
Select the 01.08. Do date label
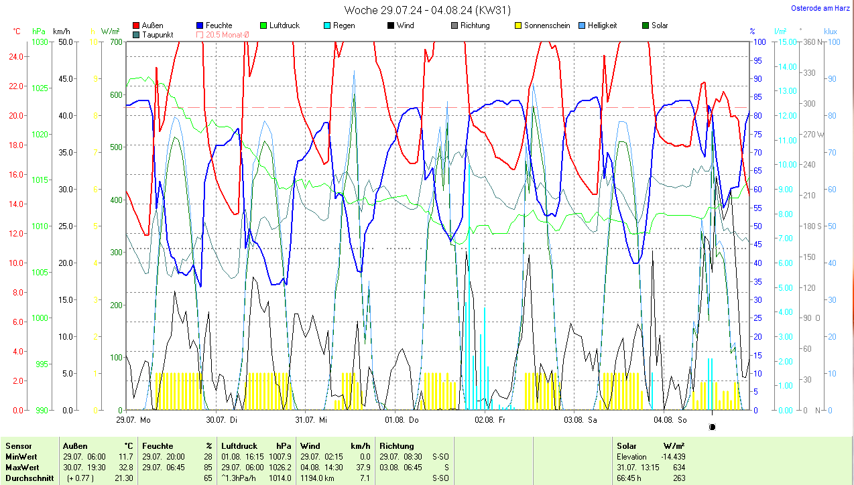(x=402, y=420)
